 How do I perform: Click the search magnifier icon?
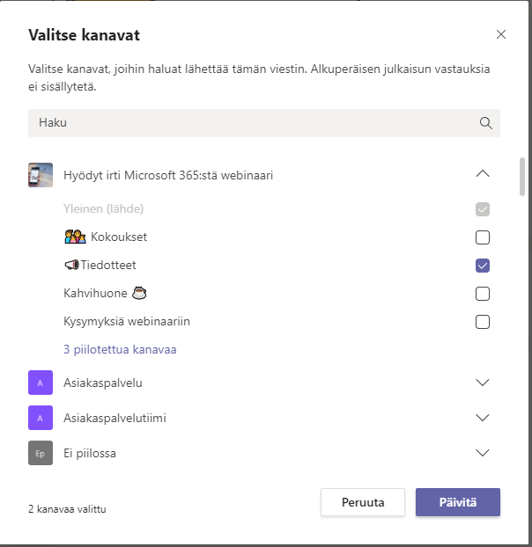[x=485, y=123]
